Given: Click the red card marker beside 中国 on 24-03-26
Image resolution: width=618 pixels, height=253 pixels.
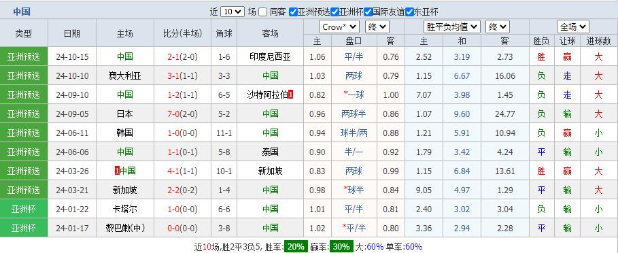Looking at the screenshot, I should click(x=117, y=171).
